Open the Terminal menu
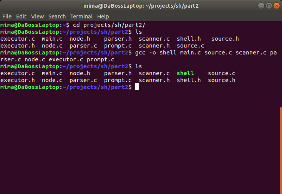Image resolution: width=282 pixels, height=194 pixels. pos(81,16)
